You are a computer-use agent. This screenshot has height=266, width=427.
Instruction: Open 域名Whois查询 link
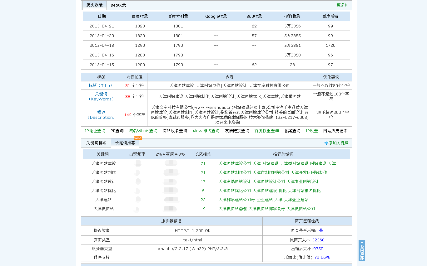[143, 131]
